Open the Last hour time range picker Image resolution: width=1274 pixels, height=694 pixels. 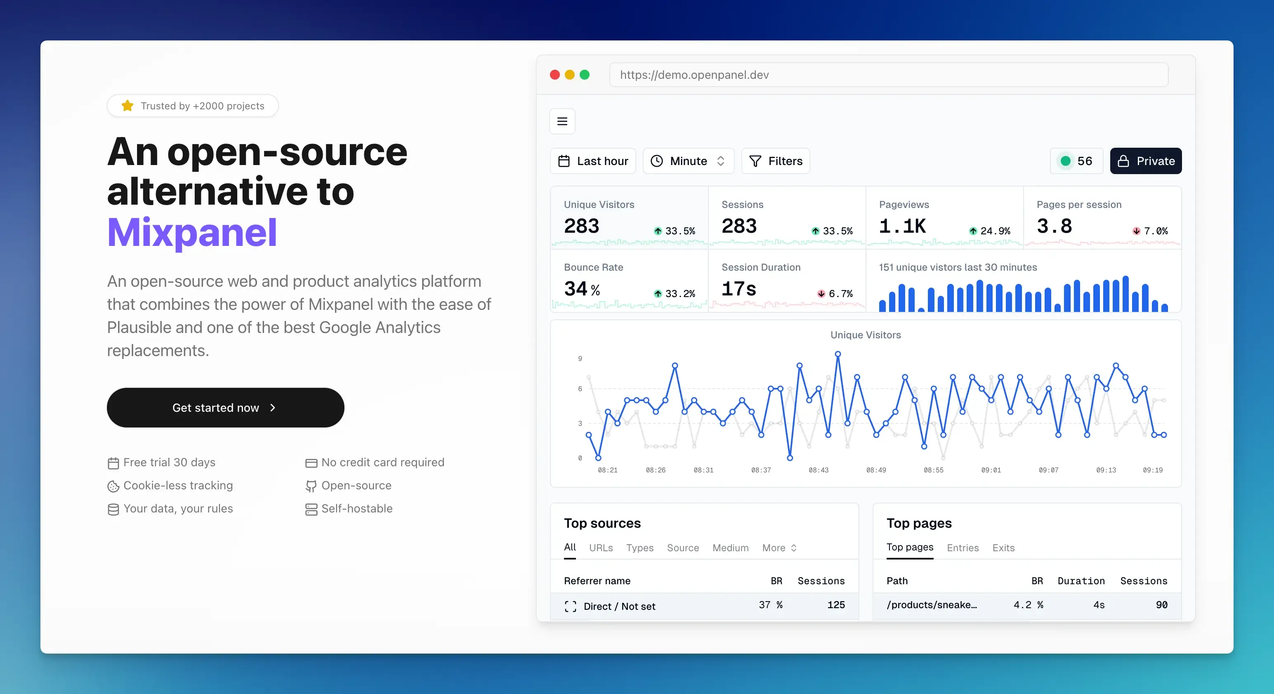(x=592, y=161)
